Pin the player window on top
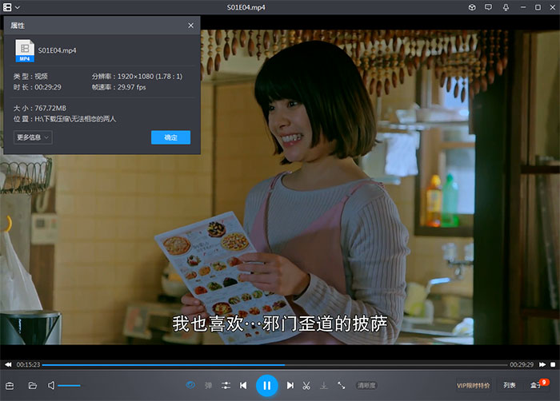This screenshot has width=560, height=401. (506, 7)
